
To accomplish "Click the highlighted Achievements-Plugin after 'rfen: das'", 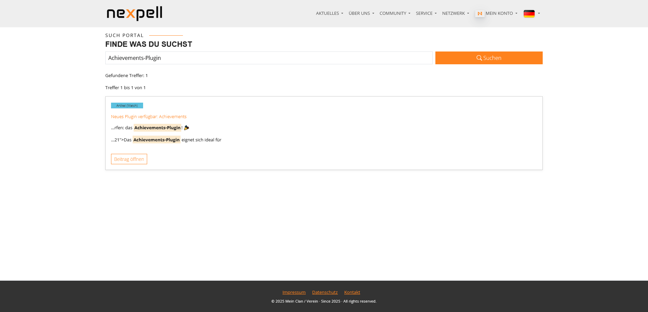I will click(157, 128).
